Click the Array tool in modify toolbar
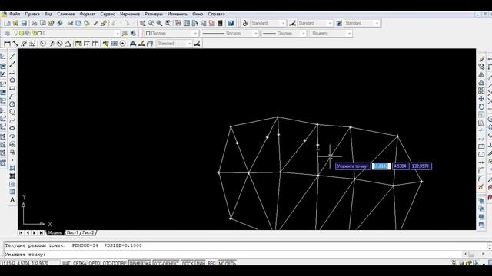 481,90
